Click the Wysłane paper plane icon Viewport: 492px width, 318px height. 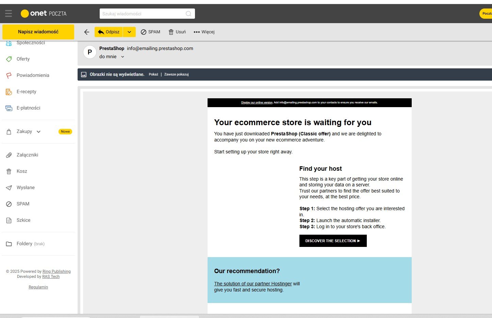[x=9, y=188]
